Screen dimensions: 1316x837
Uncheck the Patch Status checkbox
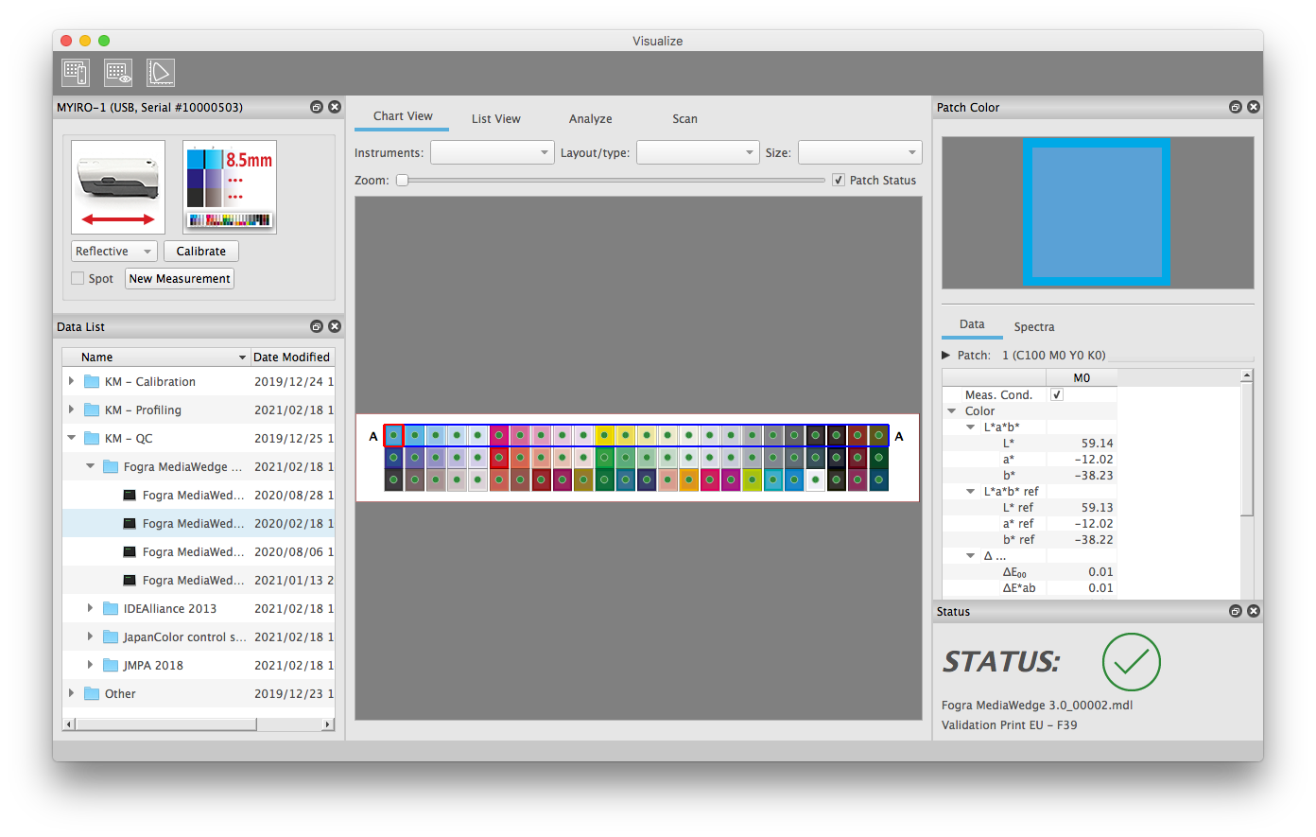click(x=839, y=181)
